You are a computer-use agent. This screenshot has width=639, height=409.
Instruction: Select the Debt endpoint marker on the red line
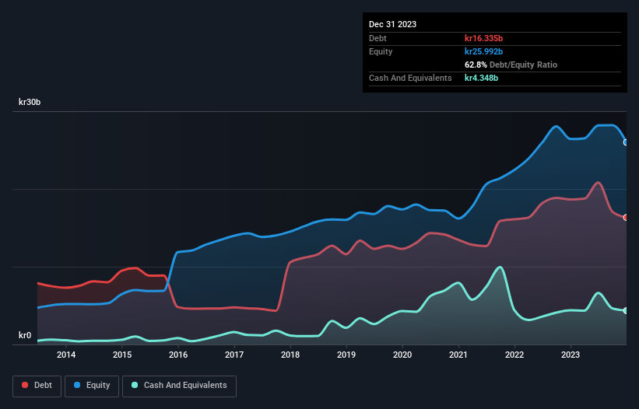click(x=626, y=218)
